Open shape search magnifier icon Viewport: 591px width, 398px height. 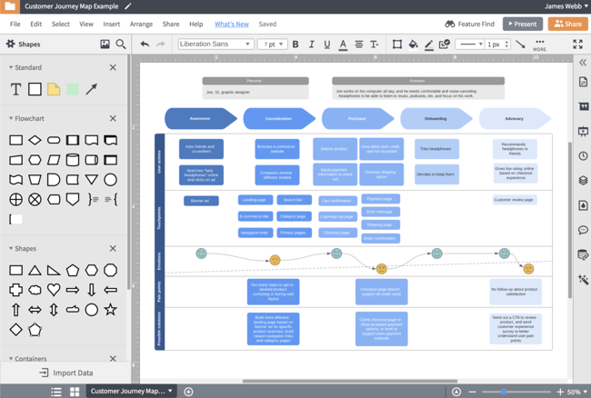[x=121, y=44]
